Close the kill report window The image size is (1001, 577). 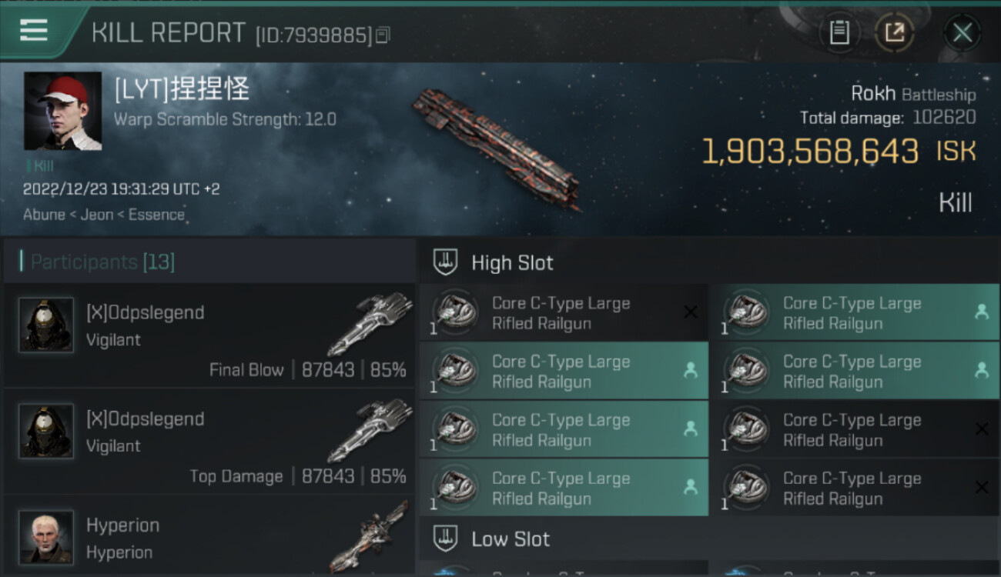point(962,33)
